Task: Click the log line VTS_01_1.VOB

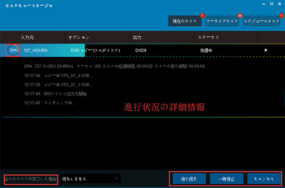Action: 58,85
